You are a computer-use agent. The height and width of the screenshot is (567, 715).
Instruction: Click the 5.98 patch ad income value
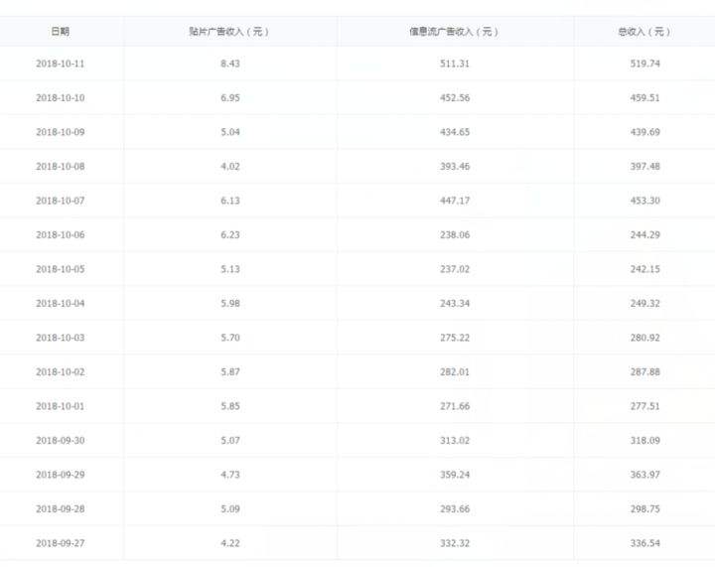coord(230,303)
